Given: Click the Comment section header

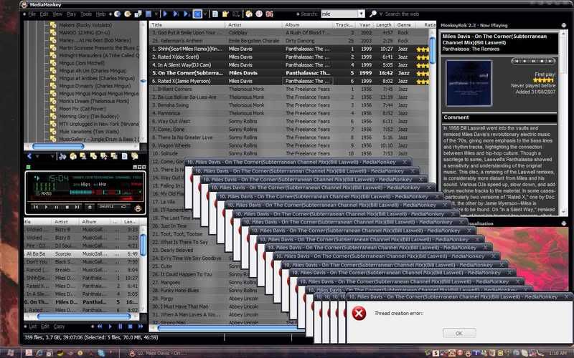Looking at the screenshot, I should coord(499,117).
